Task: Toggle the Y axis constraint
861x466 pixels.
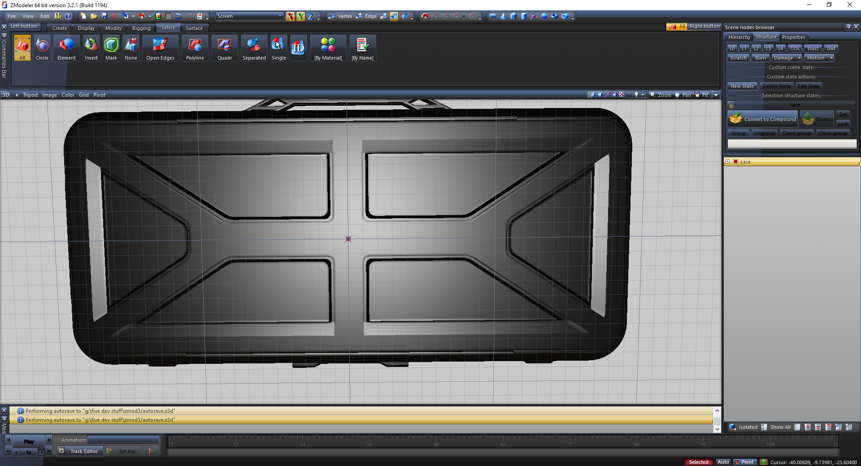Action: click(300, 17)
